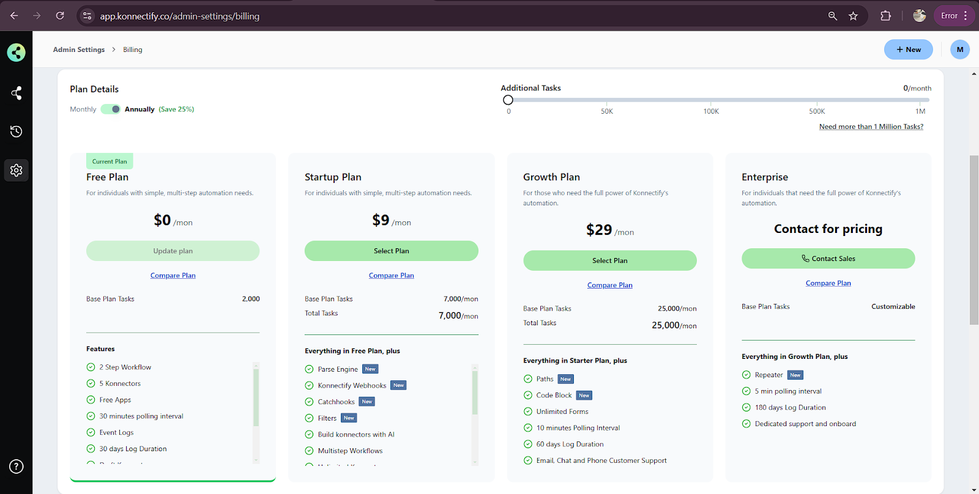Bookmark this page with star icon
Screen dimensions: 979x494
tap(854, 16)
